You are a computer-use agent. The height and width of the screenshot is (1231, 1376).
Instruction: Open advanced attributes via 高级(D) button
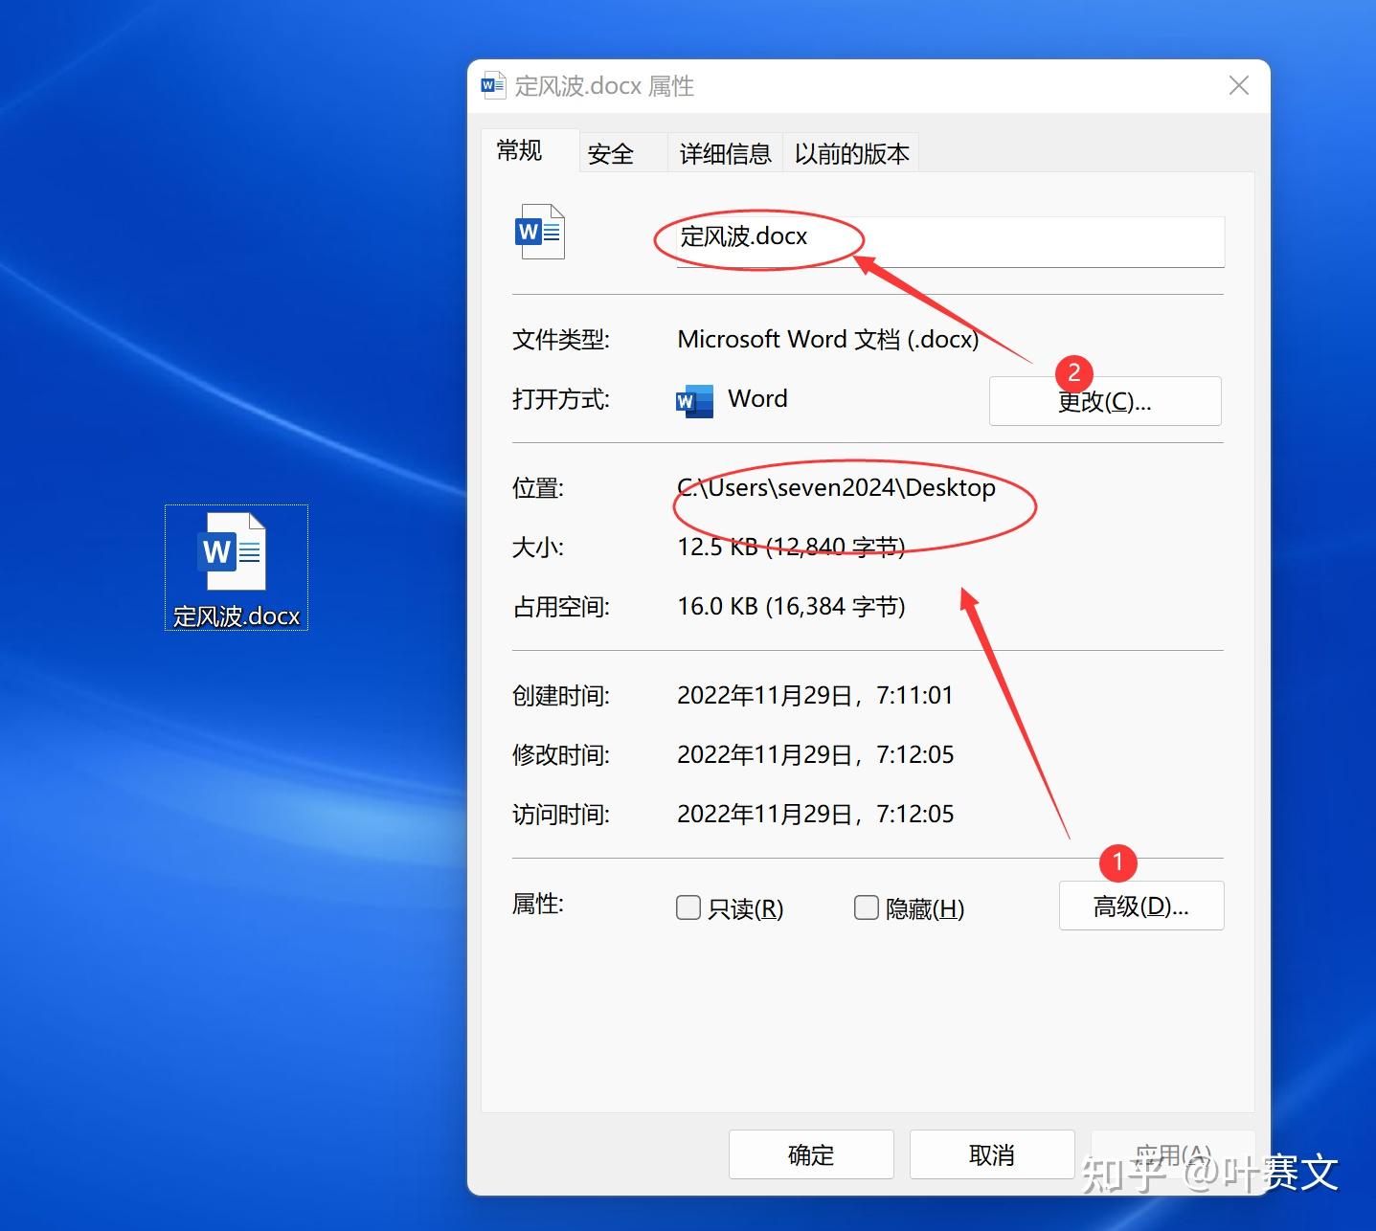point(1140,905)
